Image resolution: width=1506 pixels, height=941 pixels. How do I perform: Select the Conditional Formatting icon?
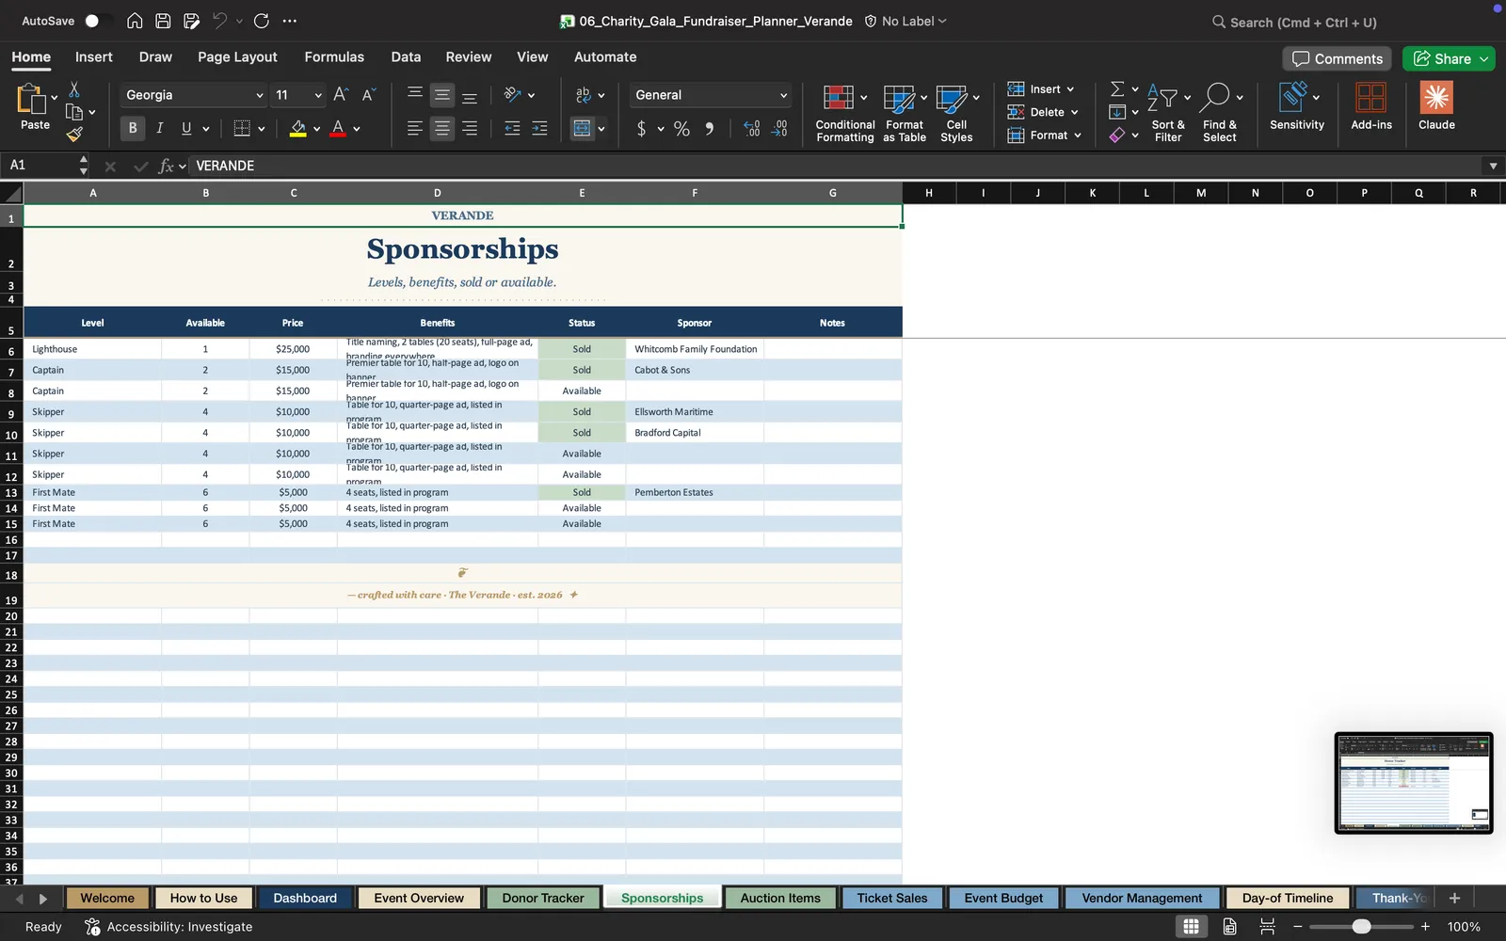(x=839, y=98)
